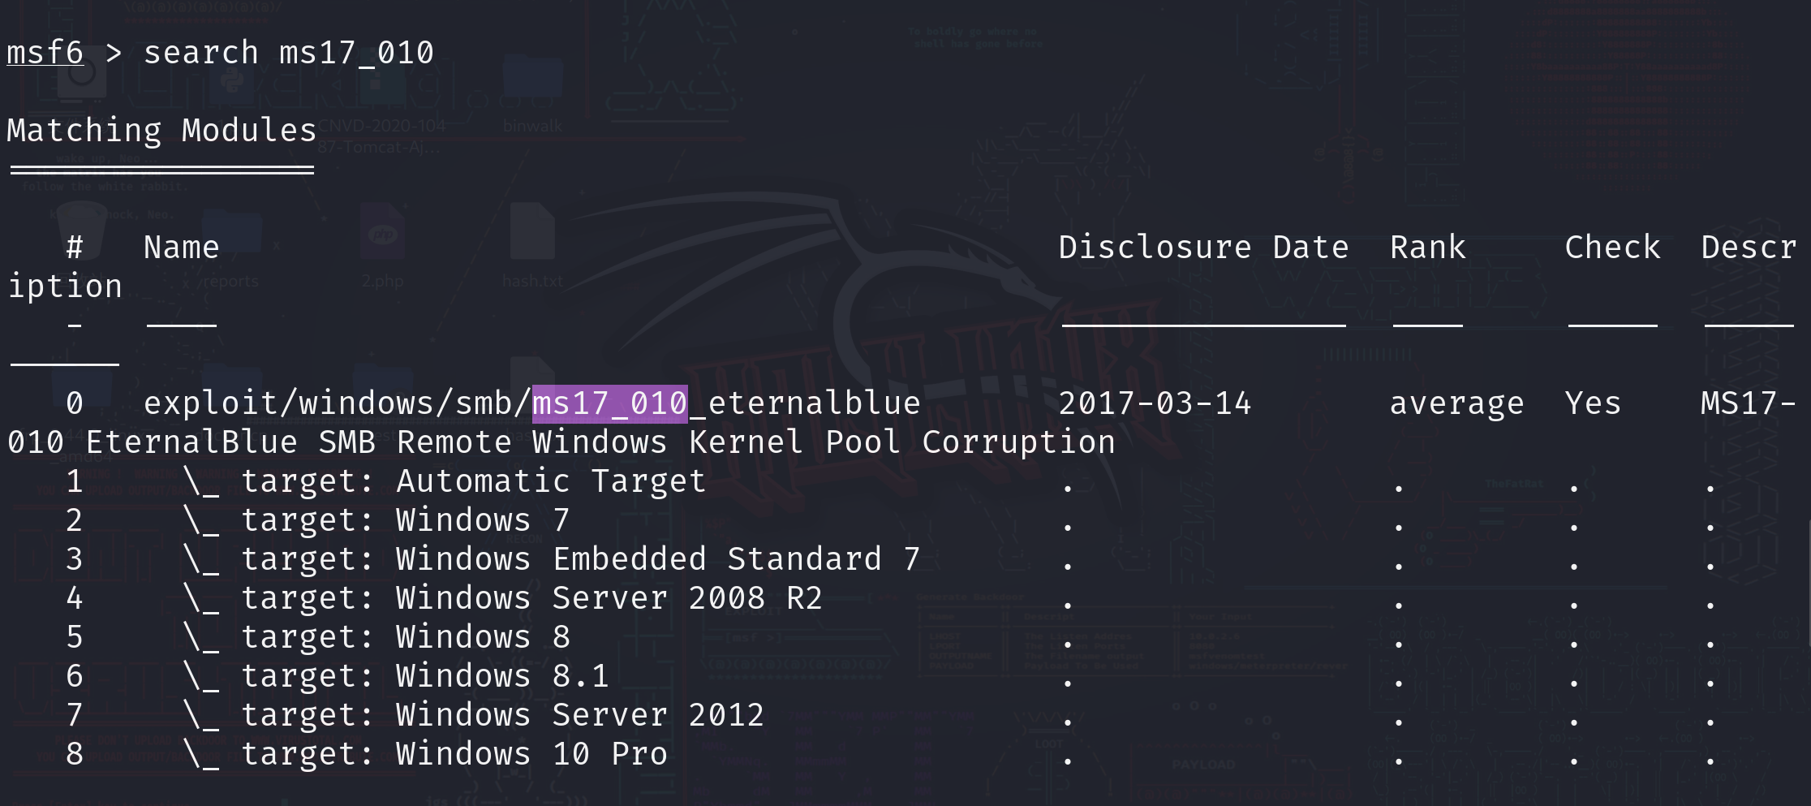Viewport: 1811px width, 806px height.
Task: Click the Disclosure Date column header
Action: click(1203, 248)
